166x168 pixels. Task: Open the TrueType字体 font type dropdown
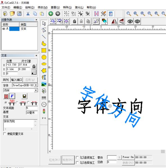pyautogui.click(x=36, y=85)
